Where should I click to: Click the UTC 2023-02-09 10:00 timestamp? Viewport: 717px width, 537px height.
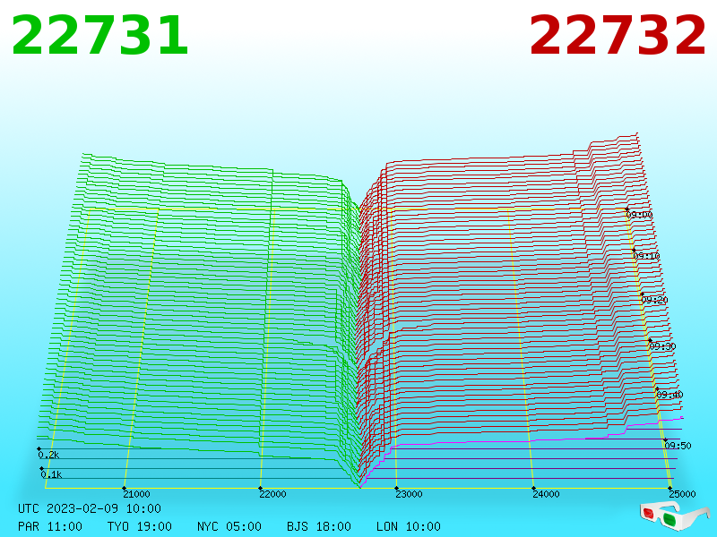[90, 508]
